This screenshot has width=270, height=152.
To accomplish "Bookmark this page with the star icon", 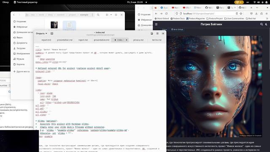I will [x=241, y=14].
